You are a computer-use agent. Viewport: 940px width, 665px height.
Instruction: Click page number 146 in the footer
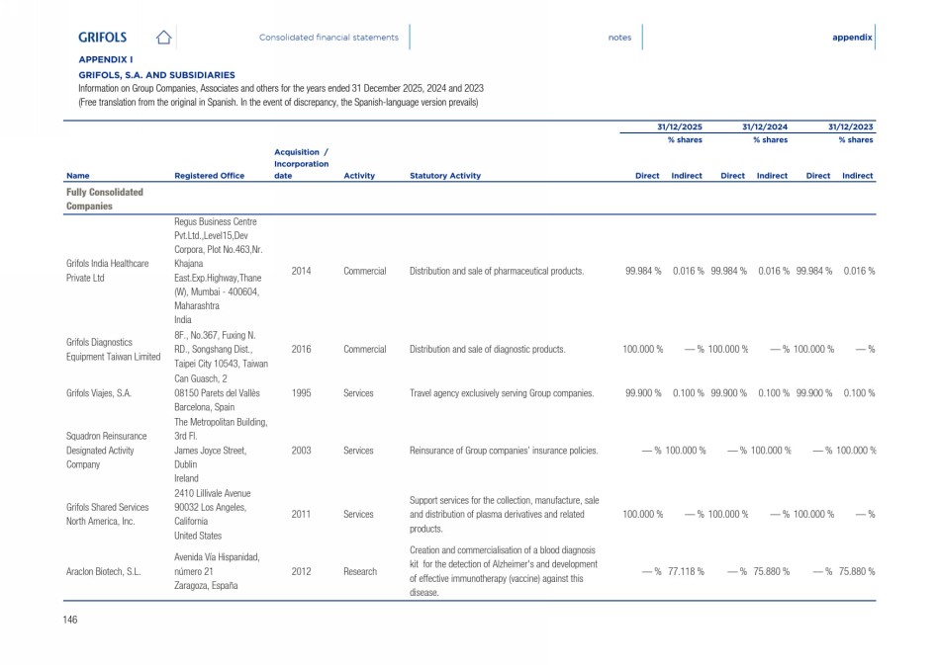pyautogui.click(x=70, y=620)
